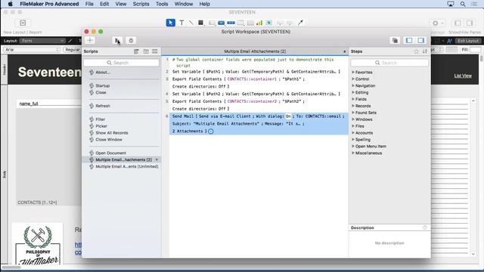Select the Web Viewer tool
Screen dimensions: 484x272
click(x=269, y=23)
